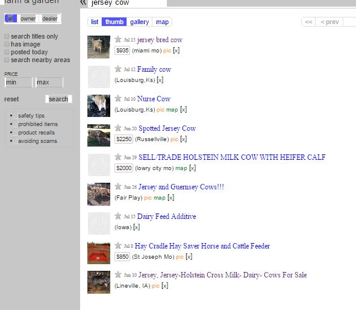The image size is (356, 310).
Task: Switch to list view
Action: coord(95,22)
